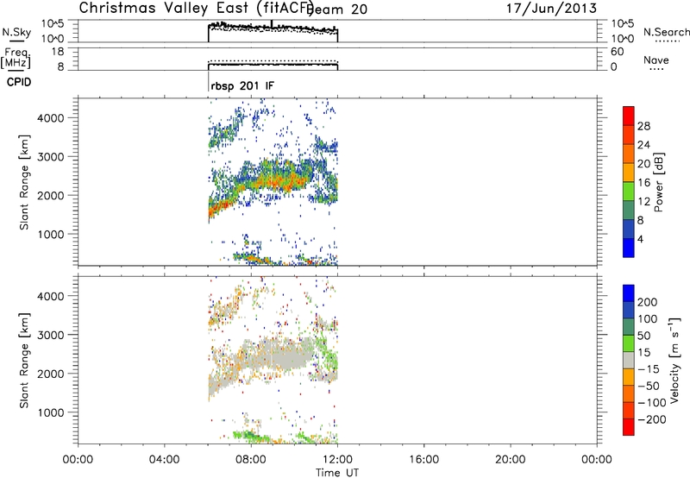Click the '12' tick on the power colorbar
Viewport: 690px width, 478px height.
click(643, 201)
